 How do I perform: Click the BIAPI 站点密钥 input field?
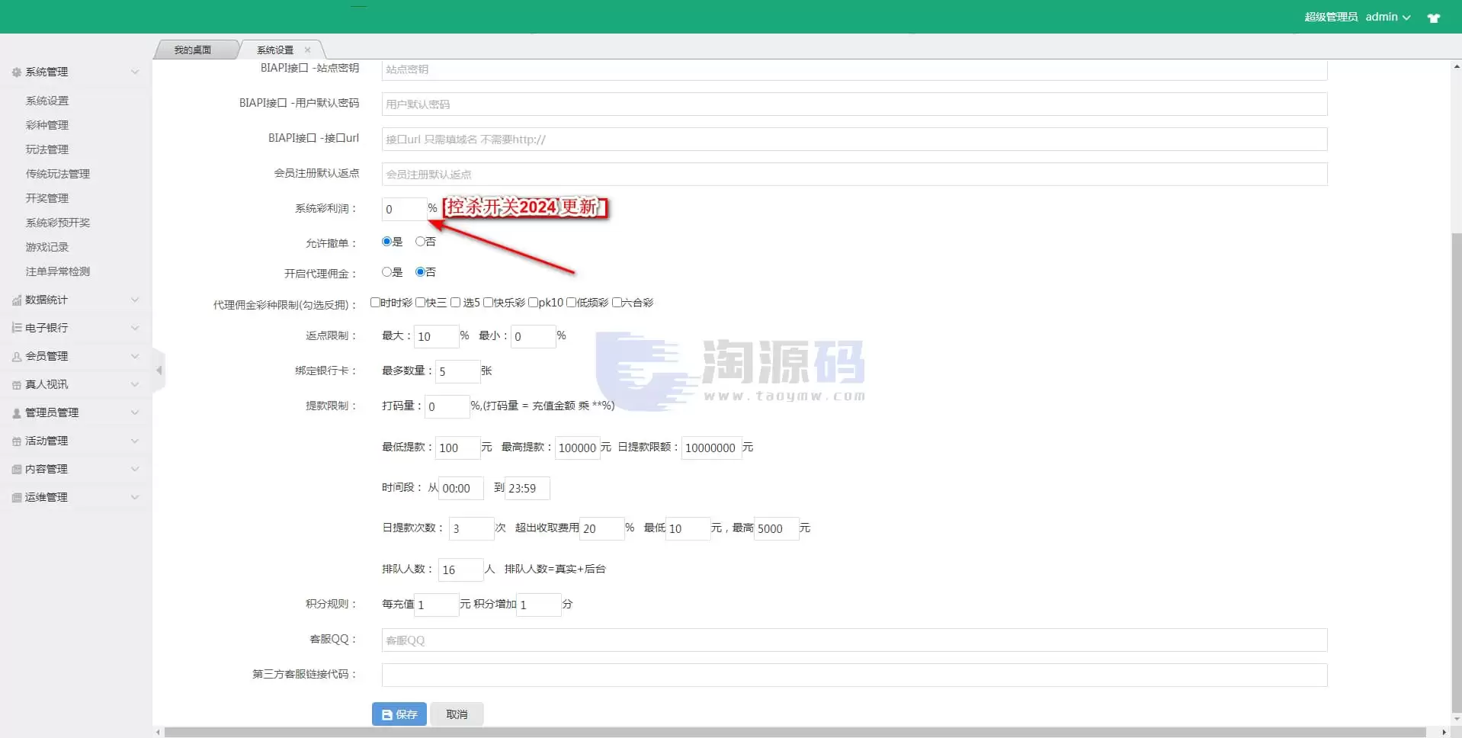(x=854, y=69)
